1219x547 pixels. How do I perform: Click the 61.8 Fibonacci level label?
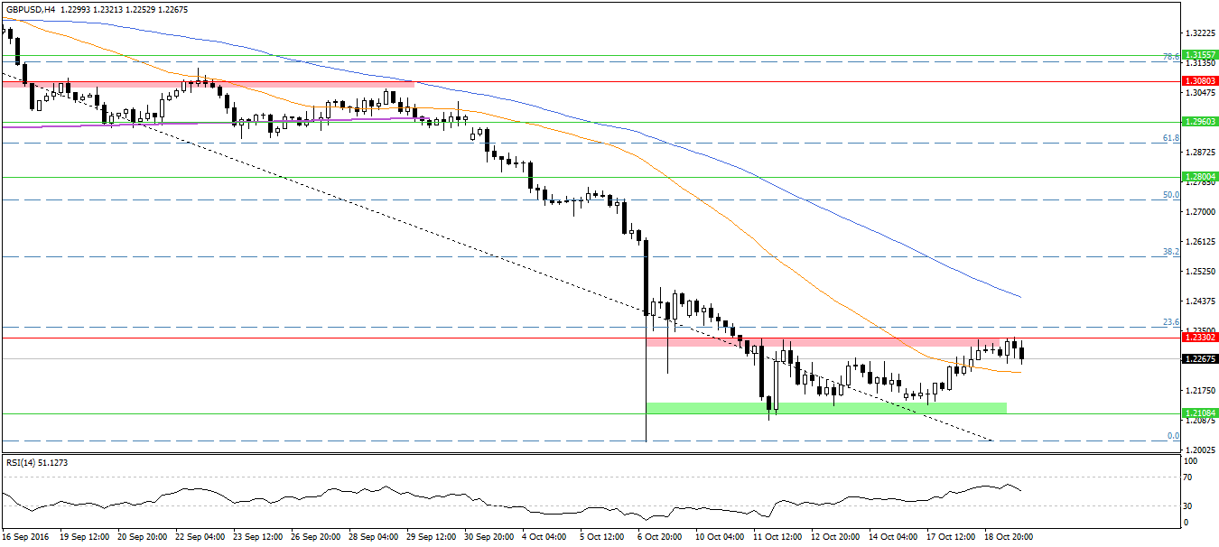(1170, 138)
